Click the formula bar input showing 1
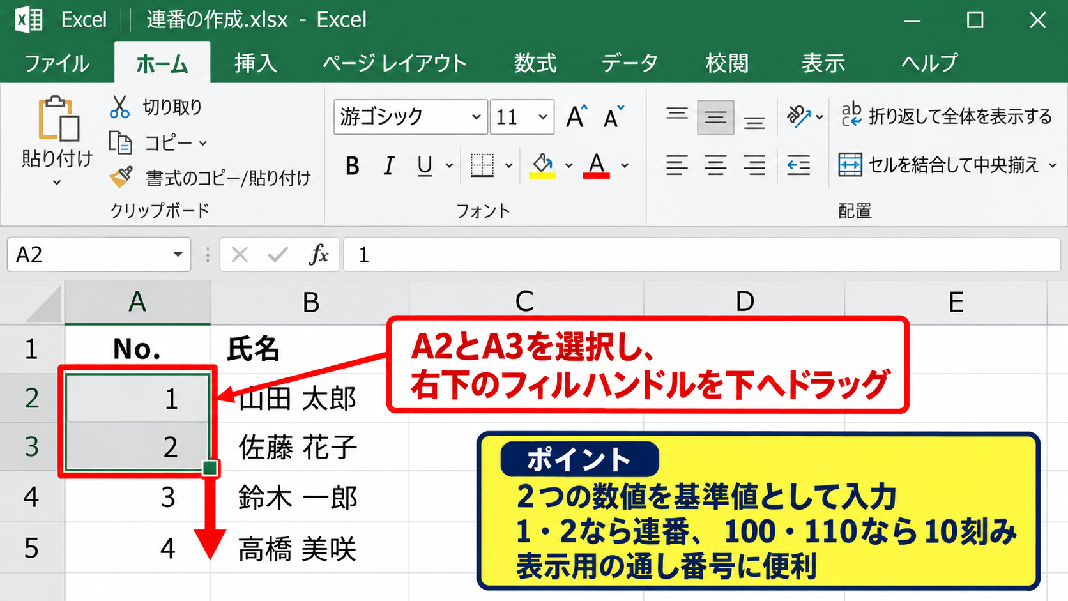 702,255
